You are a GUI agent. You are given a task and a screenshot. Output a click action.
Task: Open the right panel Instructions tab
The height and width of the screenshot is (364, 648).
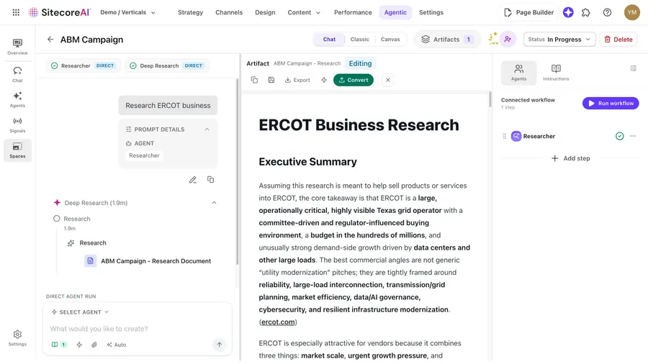556,73
